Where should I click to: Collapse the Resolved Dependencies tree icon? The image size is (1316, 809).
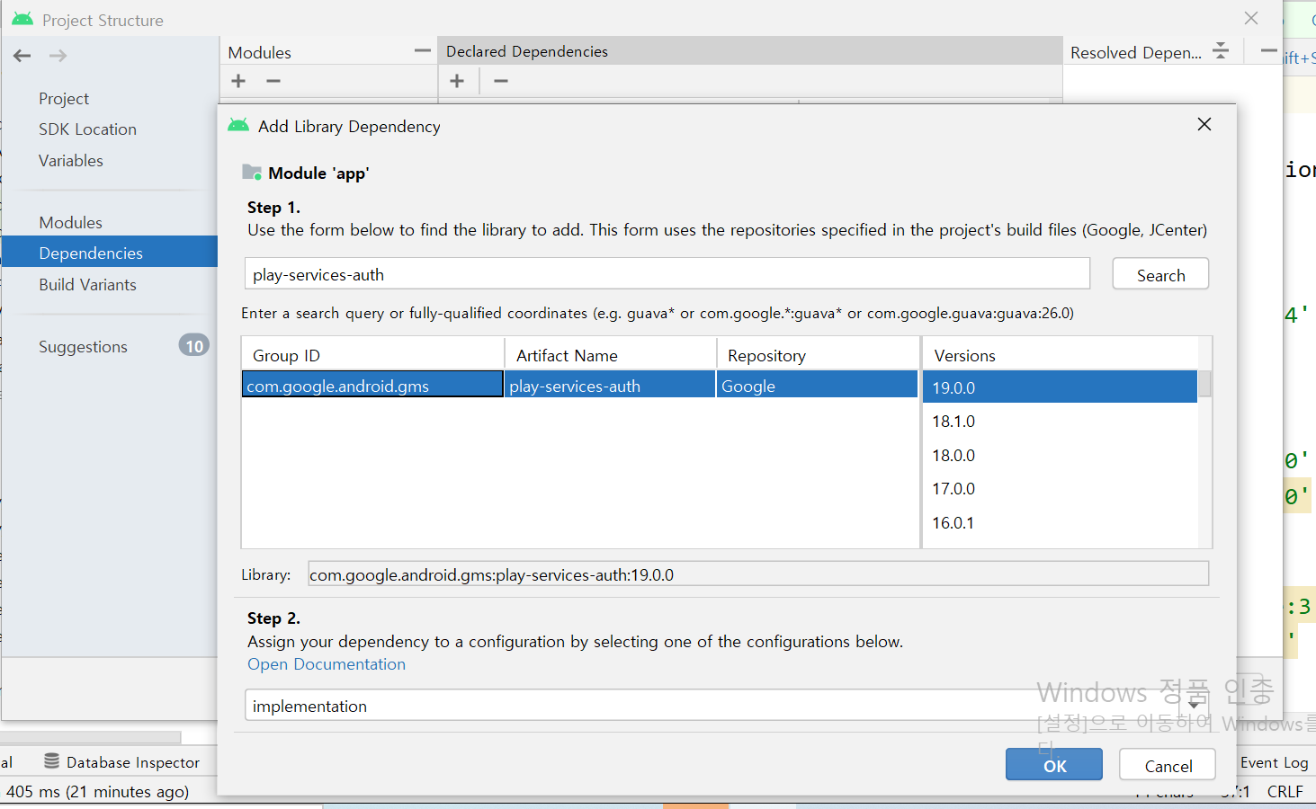[x=1221, y=51]
